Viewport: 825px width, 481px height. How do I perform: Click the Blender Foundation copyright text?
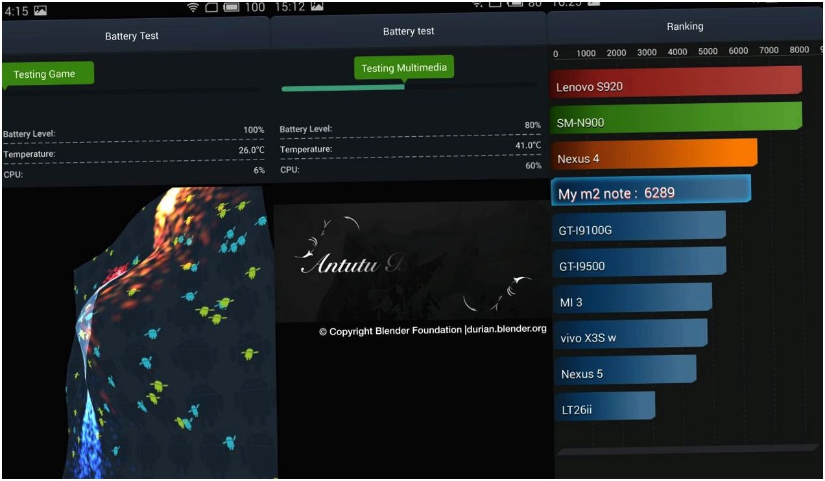pyautogui.click(x=433, y=330)
